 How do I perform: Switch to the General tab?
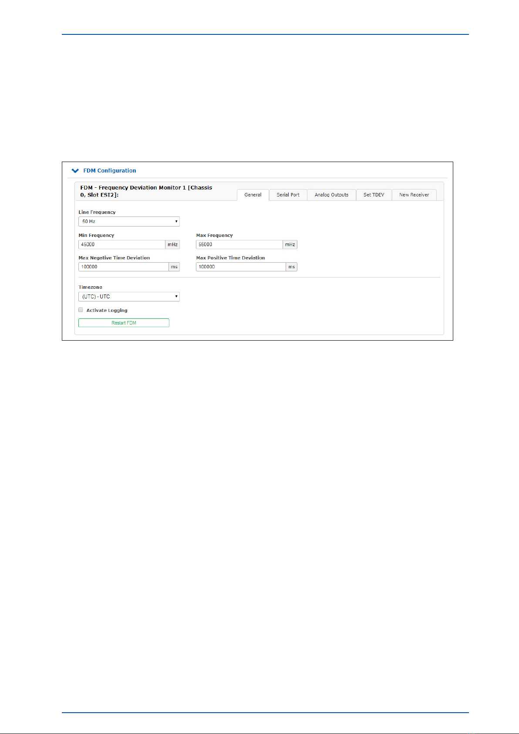(253, 195)
